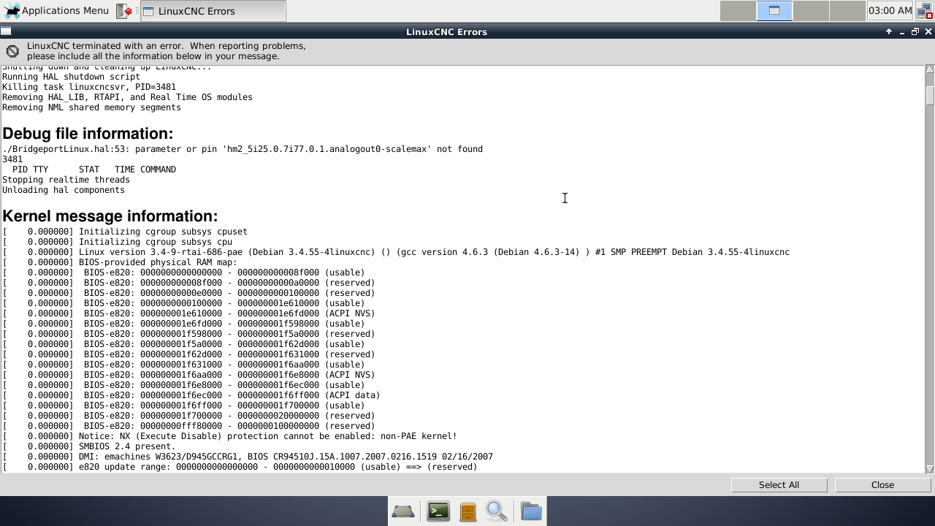Click the Show Desktop icon in dock
The width and height of the screenshot is (935, 526).
403,511
